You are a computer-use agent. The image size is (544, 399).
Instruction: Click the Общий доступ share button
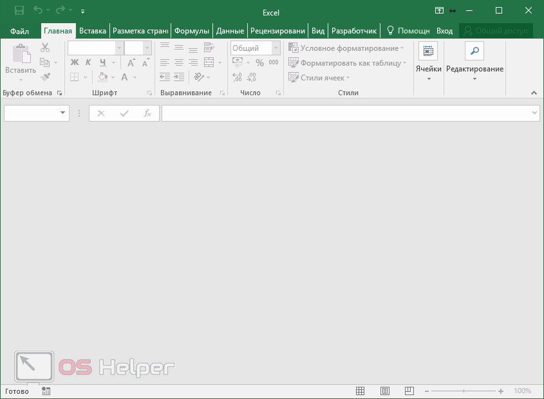[x=496, y=31]
